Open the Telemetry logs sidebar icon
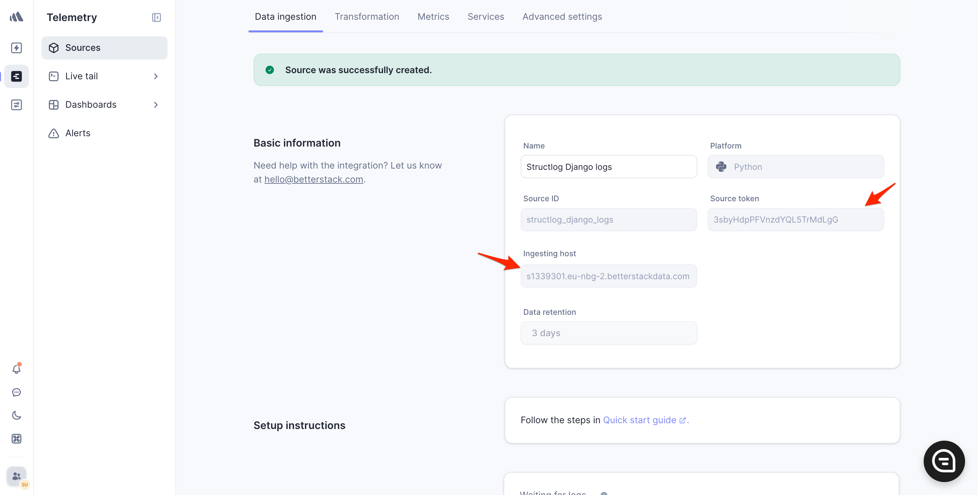Screen dimensions: 978x495 point(16,76)
